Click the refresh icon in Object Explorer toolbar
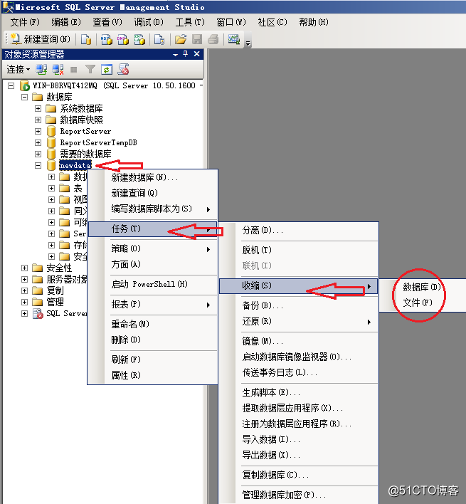 107,69
